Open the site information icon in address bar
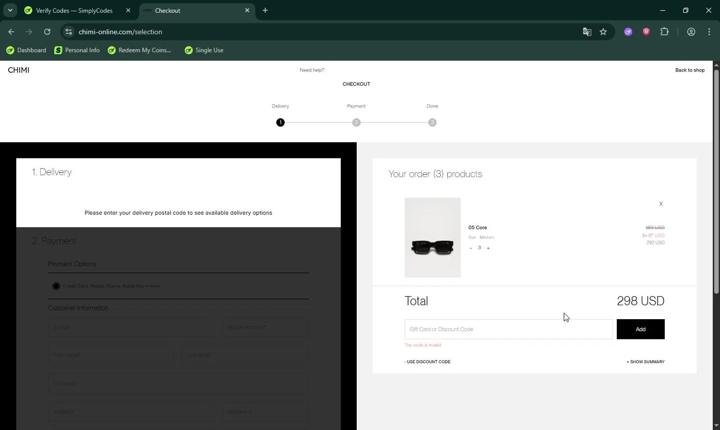Viewport: 720px width, 430px height. pos(69,32)
